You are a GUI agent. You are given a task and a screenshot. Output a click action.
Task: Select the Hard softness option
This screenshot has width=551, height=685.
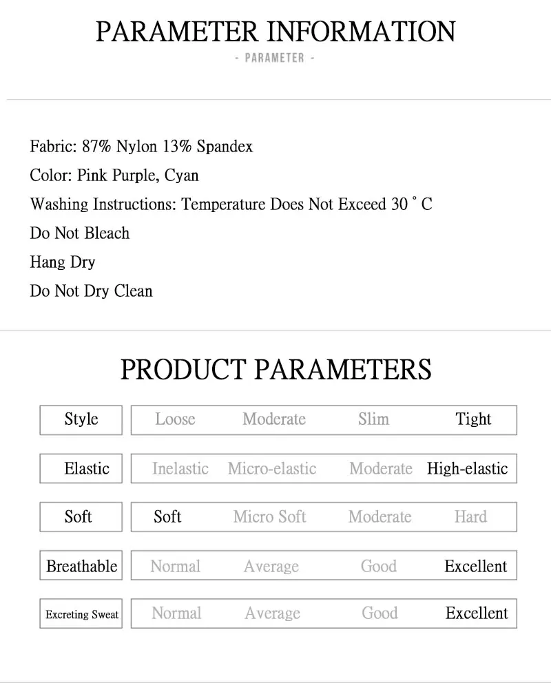(470, 516)
